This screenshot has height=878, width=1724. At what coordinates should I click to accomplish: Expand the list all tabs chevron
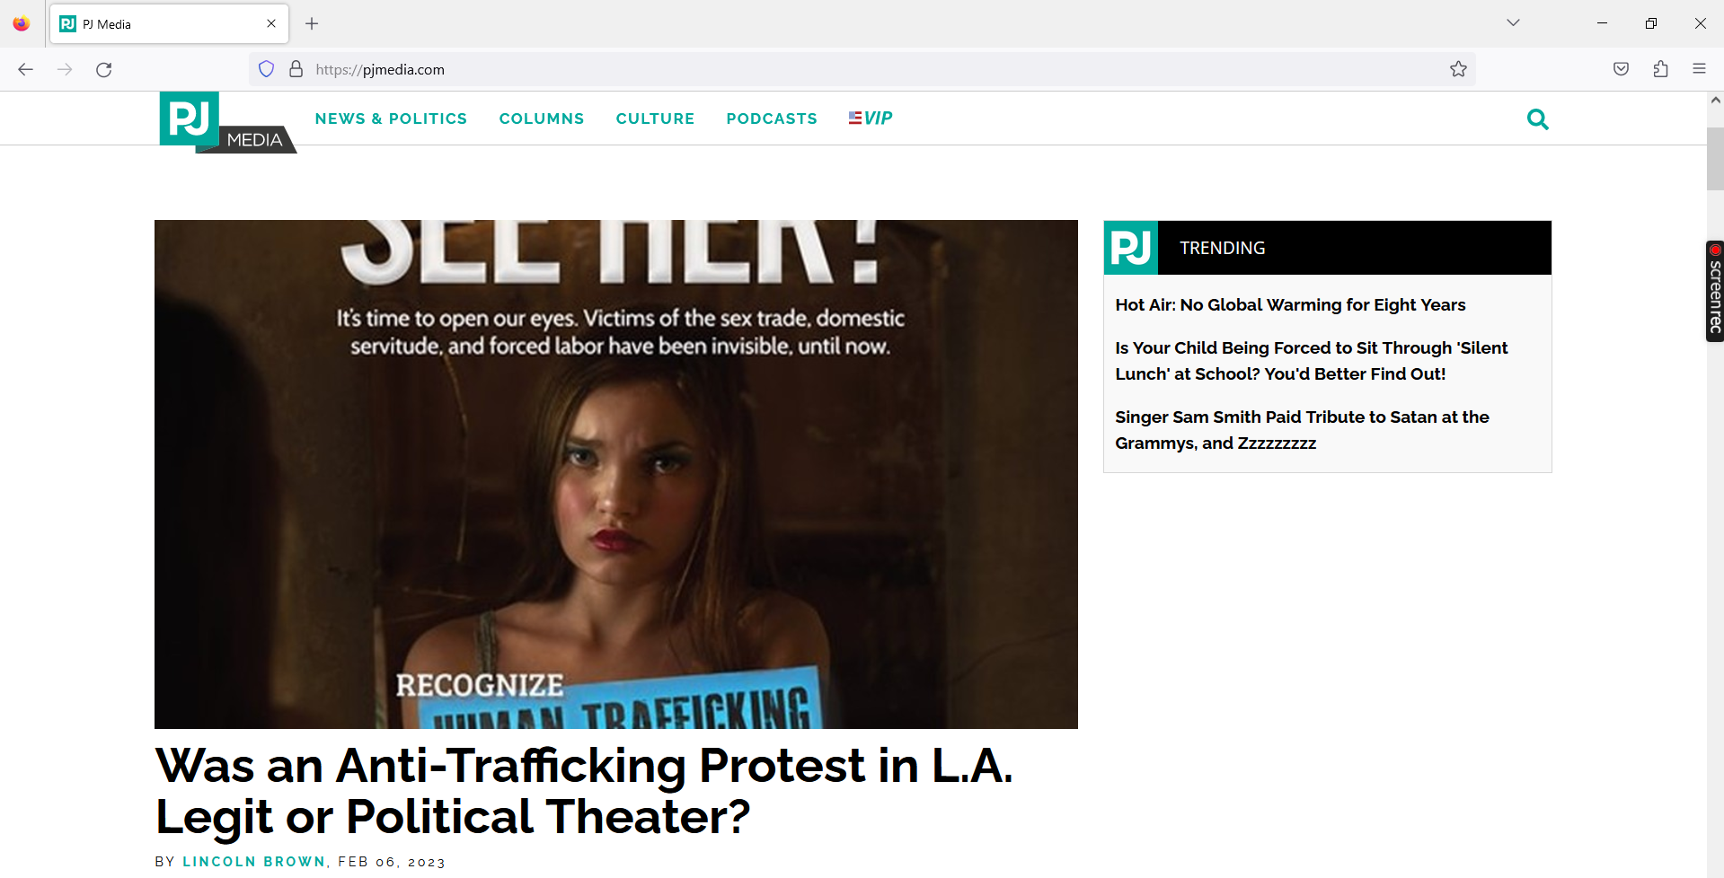coord(1513,23)
